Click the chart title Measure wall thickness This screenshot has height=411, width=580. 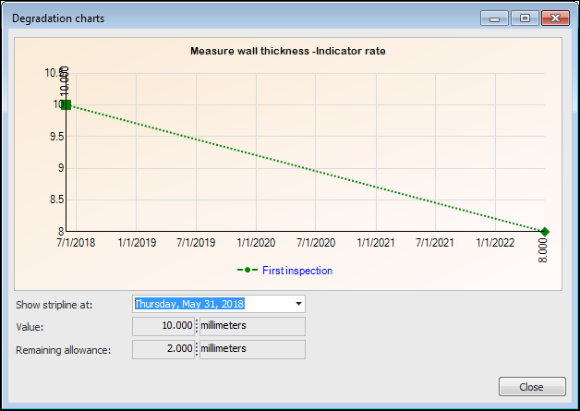coord(288,51)
